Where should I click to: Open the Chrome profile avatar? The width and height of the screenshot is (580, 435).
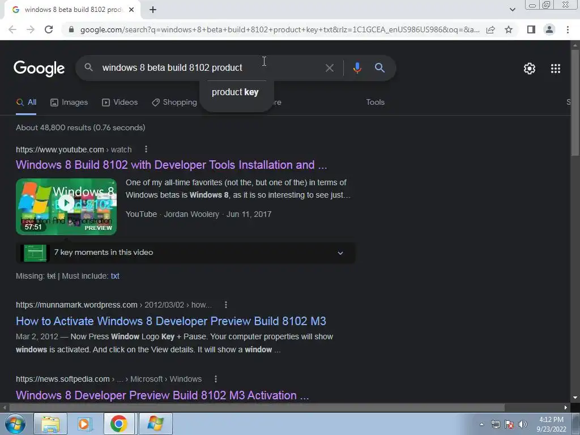549,29
